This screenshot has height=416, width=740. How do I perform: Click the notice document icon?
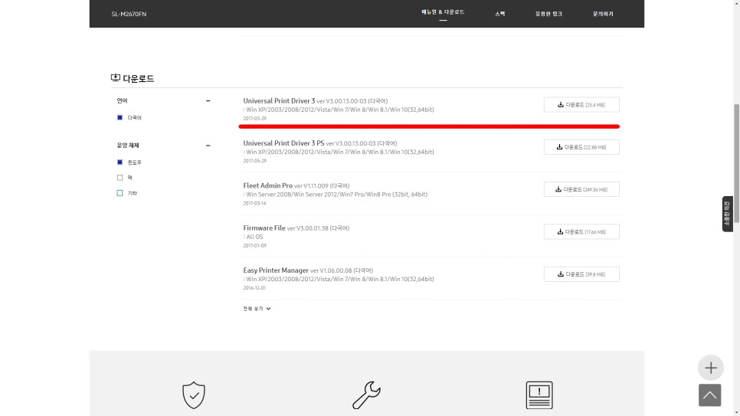click(x=539, y=395)
